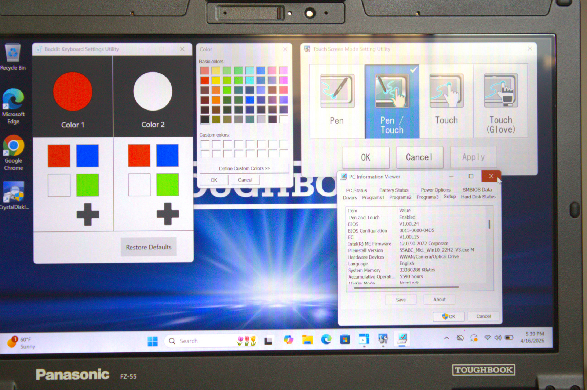
Task: Pick the blue square swatch under Color 1
Action: [x=87, y=156]
